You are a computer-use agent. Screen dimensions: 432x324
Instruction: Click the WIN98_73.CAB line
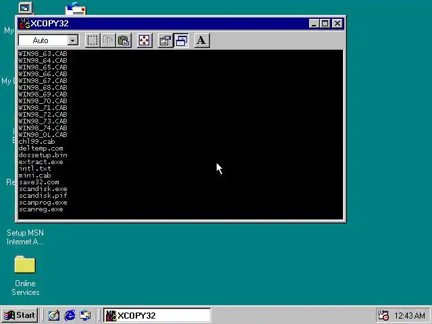43,121
